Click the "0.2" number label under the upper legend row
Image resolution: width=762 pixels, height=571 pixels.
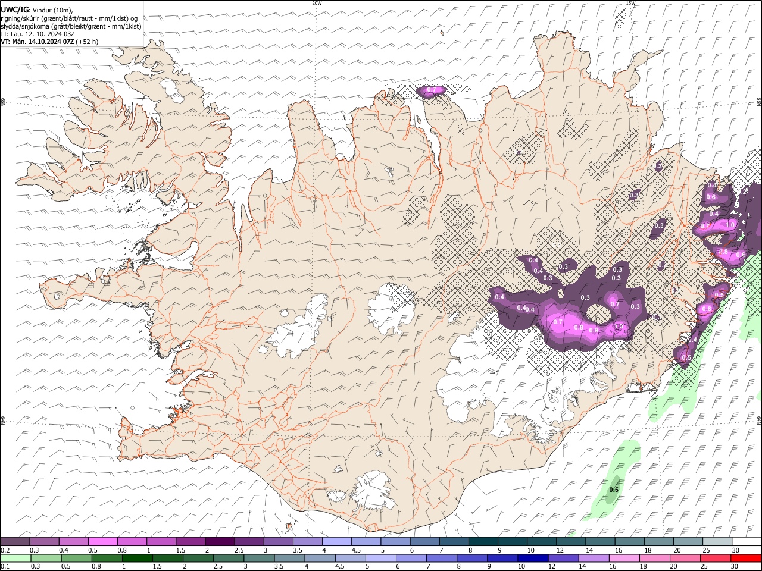point(5,550)
